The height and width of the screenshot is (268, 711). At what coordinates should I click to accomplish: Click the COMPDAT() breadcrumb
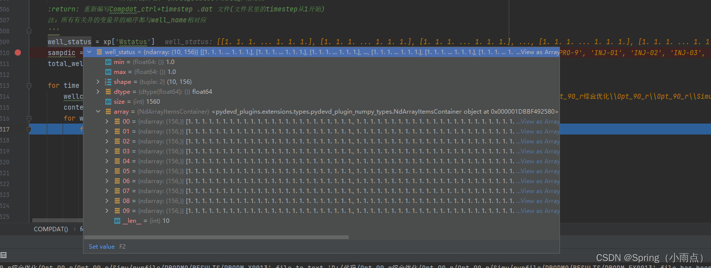pos(51,229)
